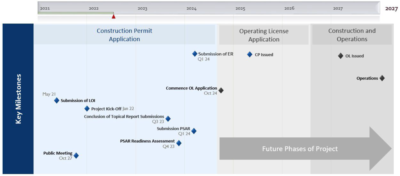Click the green elapsed progress bar
The image size is (400, 176).
(x=76, y=13)
